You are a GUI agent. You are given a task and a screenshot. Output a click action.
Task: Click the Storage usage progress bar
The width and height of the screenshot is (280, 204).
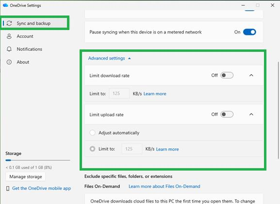(38, 160)
